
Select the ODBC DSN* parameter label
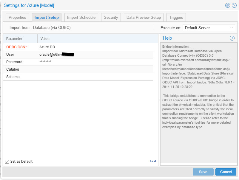pos(16,47)
